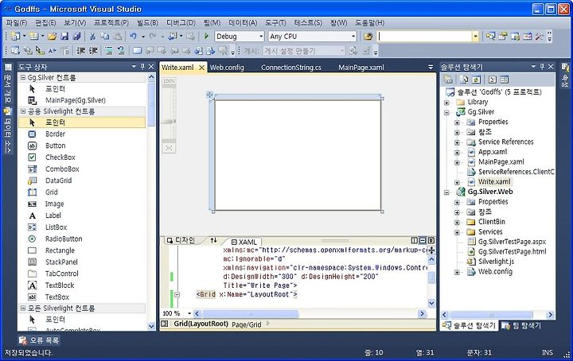Screen dimensions: 573x361
Task: Switch to the 디자인 view tab
Action: [x=181, y=240]
